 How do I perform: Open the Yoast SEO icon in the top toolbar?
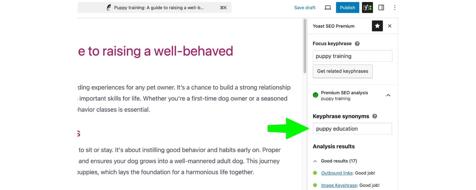367,7
